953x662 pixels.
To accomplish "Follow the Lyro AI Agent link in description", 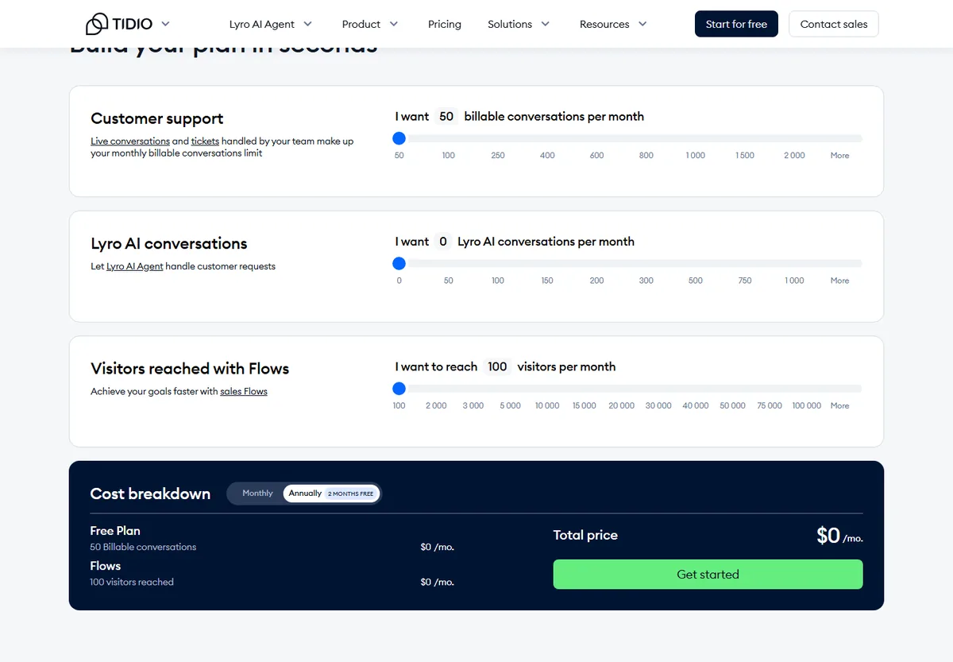I will coord(135,266).
